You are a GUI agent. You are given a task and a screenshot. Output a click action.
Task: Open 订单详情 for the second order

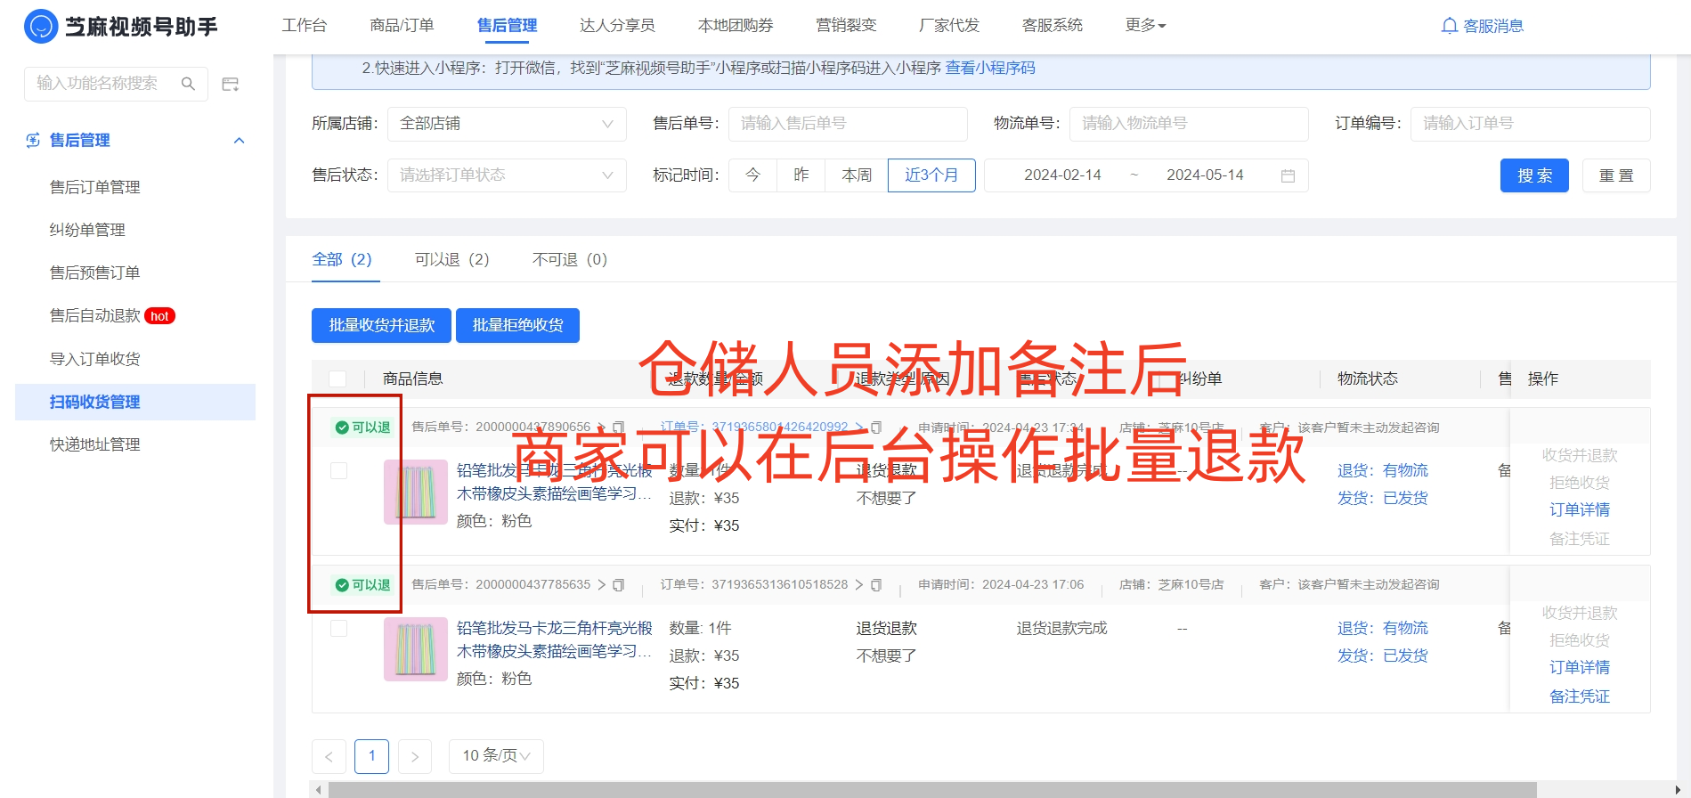tap(1580, 667)
